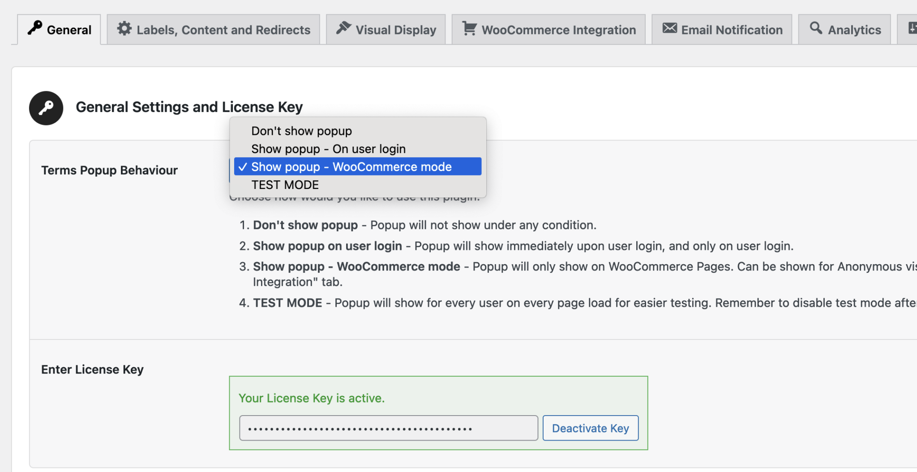Click the magnifier Analytics icon
Image resolution: width=917 pixels, height=472 pixels.
click(x=816, y=28)
